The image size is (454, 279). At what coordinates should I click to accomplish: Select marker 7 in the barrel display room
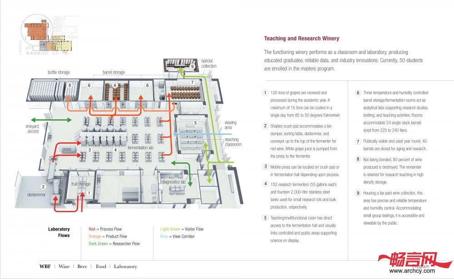click(x=192, y=83)
